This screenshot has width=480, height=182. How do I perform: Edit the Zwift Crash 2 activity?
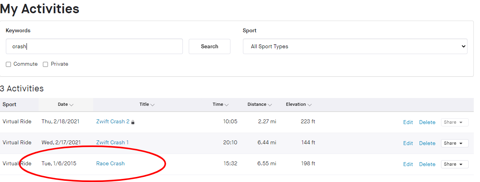click(x=408, y=122)
